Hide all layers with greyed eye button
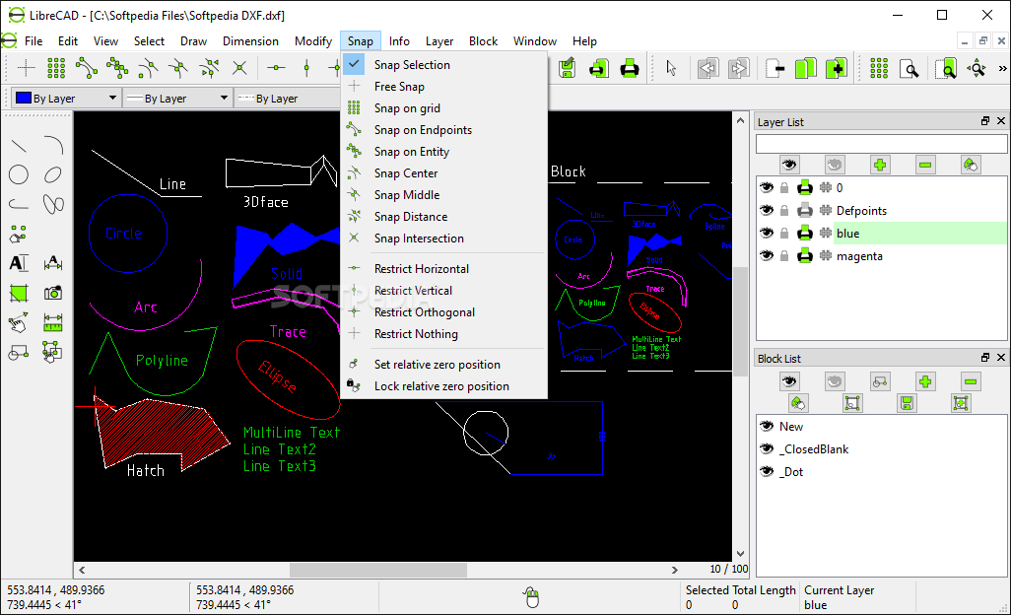This screenshot has width=1011, height=615. [x=835, y=165]
